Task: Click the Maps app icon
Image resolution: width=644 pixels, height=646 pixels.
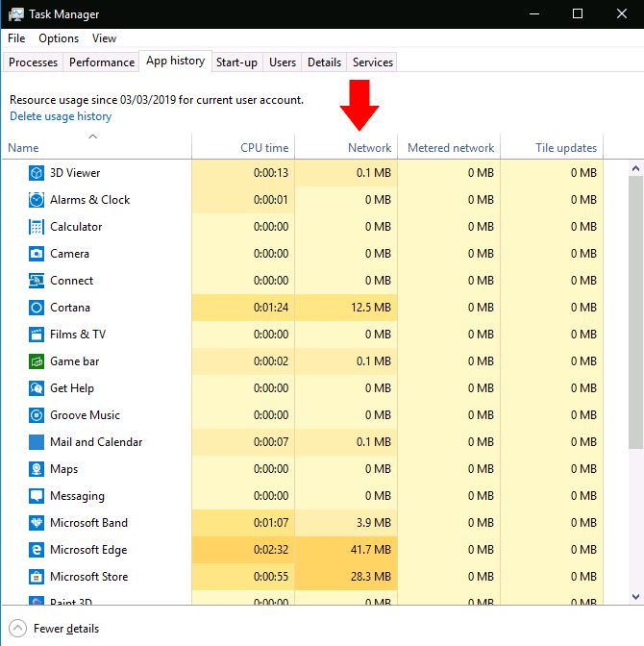Action: click(37, 469)
